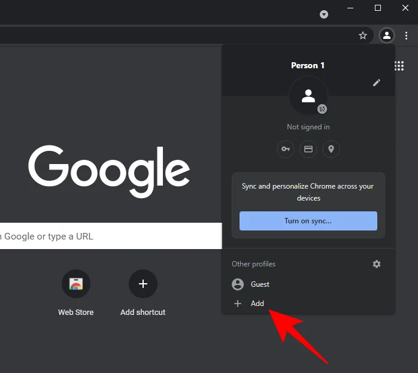Maximize the Chrome window
418x373 pixels.
pos(378,8)
